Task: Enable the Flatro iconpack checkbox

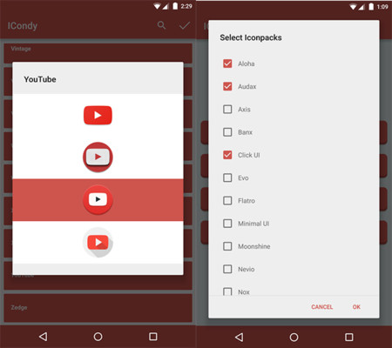Action: (x=227, y=201)
